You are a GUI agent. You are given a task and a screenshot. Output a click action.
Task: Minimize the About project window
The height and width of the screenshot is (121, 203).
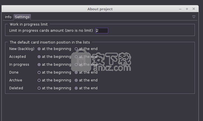tap(180, 9)
